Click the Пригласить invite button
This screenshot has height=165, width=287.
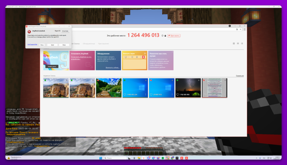pos(174,36)
